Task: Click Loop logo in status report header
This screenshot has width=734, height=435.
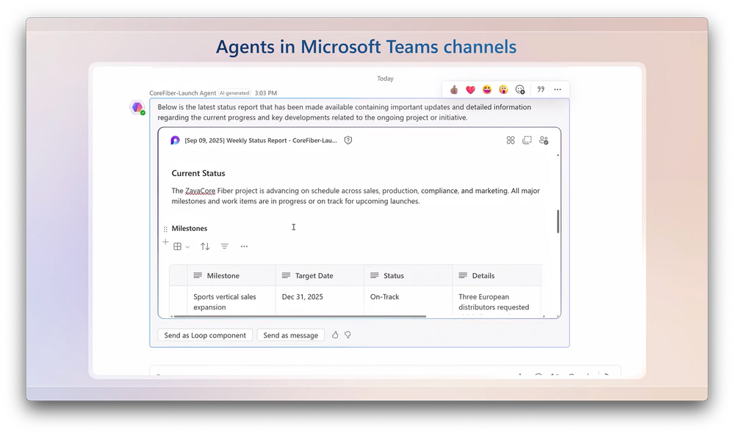Action: [175, 140]
